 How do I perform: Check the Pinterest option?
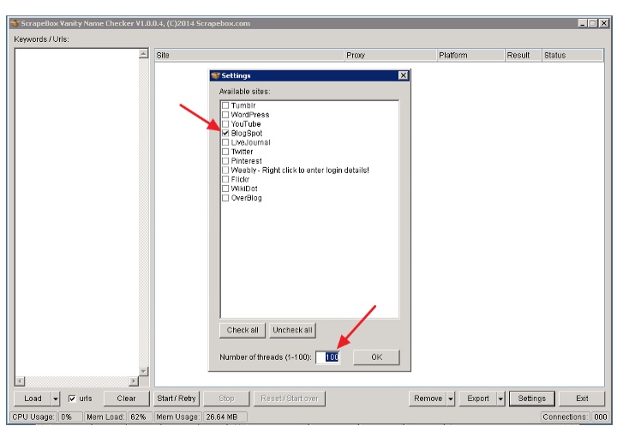[x=225, y=161]
